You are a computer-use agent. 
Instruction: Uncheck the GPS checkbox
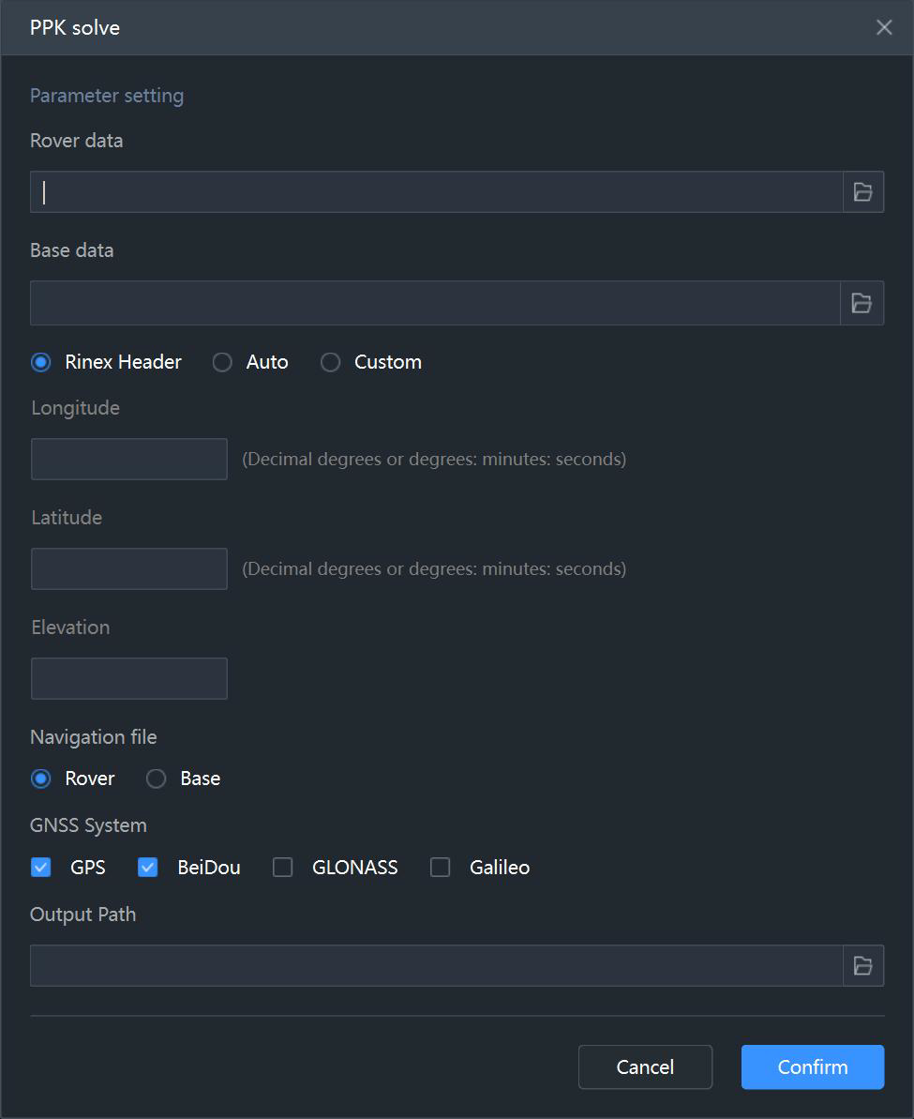[41, 867]
